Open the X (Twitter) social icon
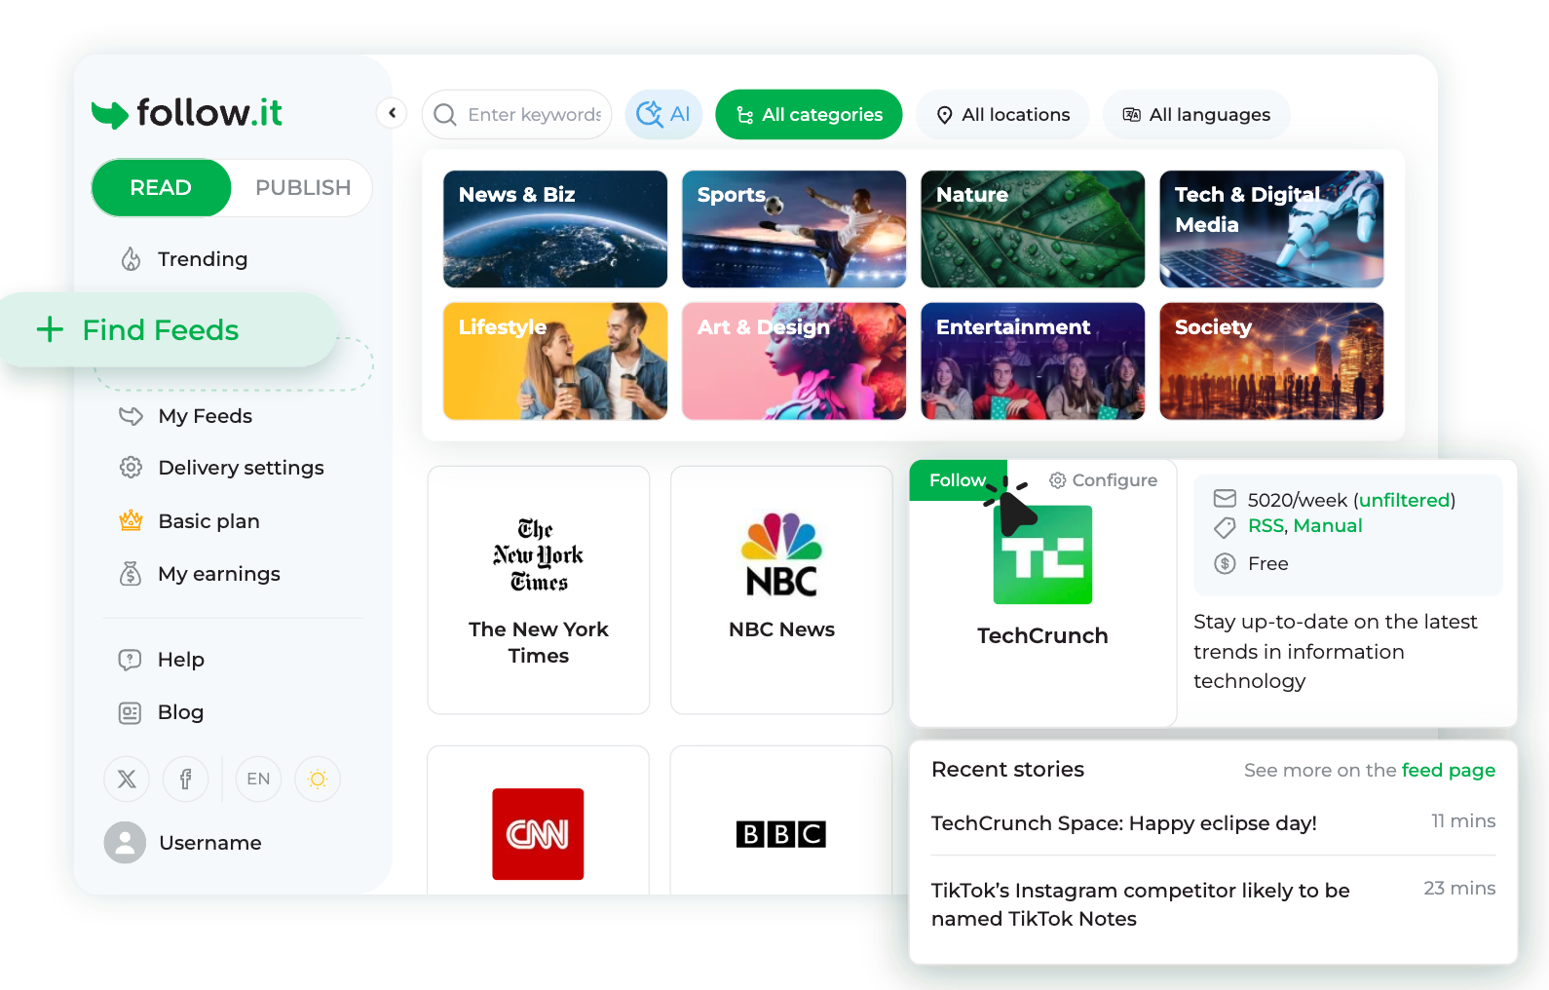 (x=127, y=779)
